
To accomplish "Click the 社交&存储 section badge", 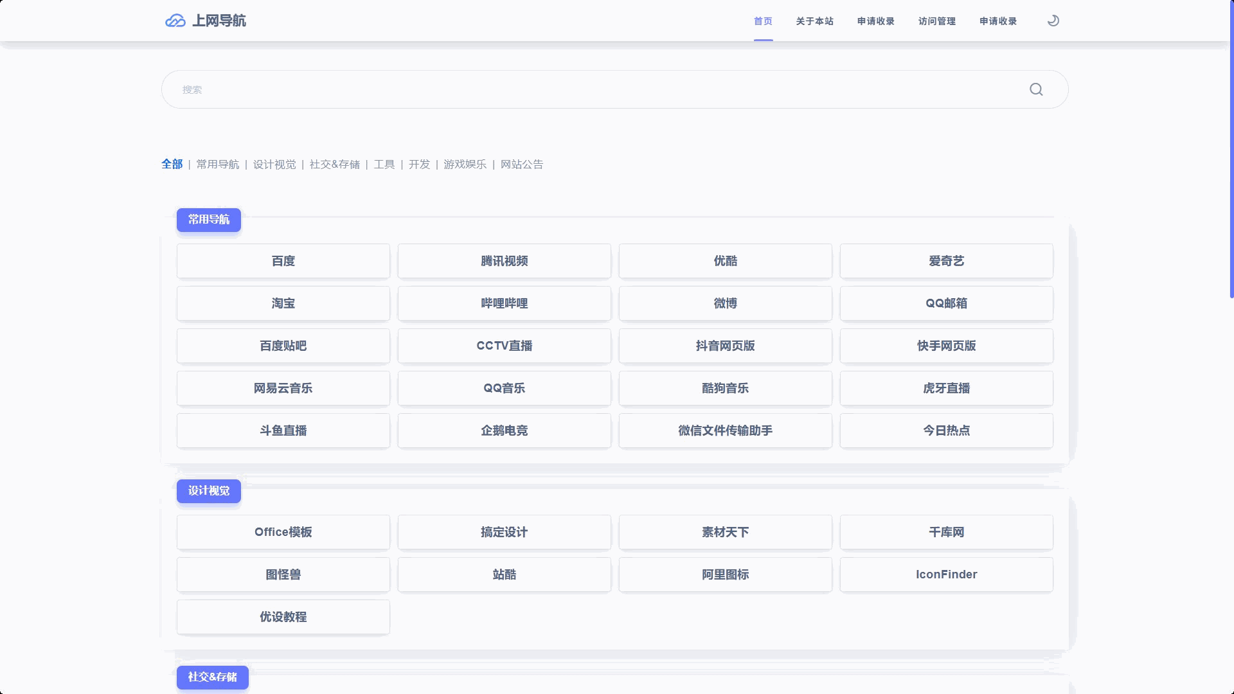I will pos(213,677).
